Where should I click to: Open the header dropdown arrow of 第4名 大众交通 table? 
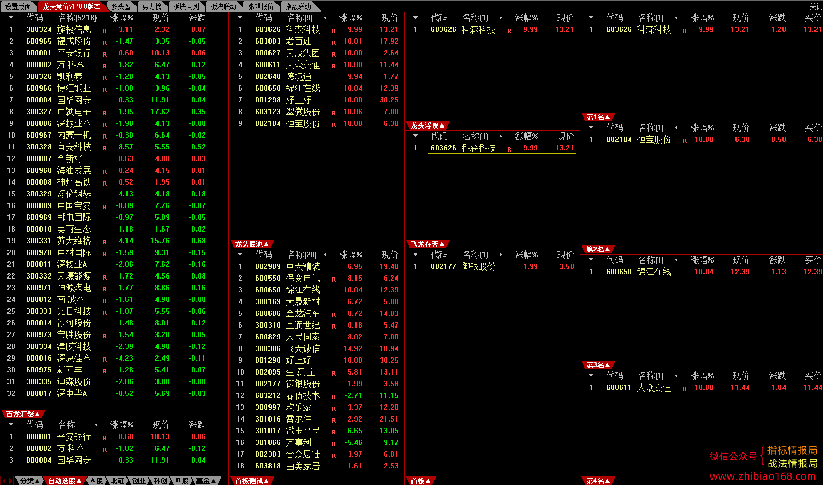tap(591, 376)
